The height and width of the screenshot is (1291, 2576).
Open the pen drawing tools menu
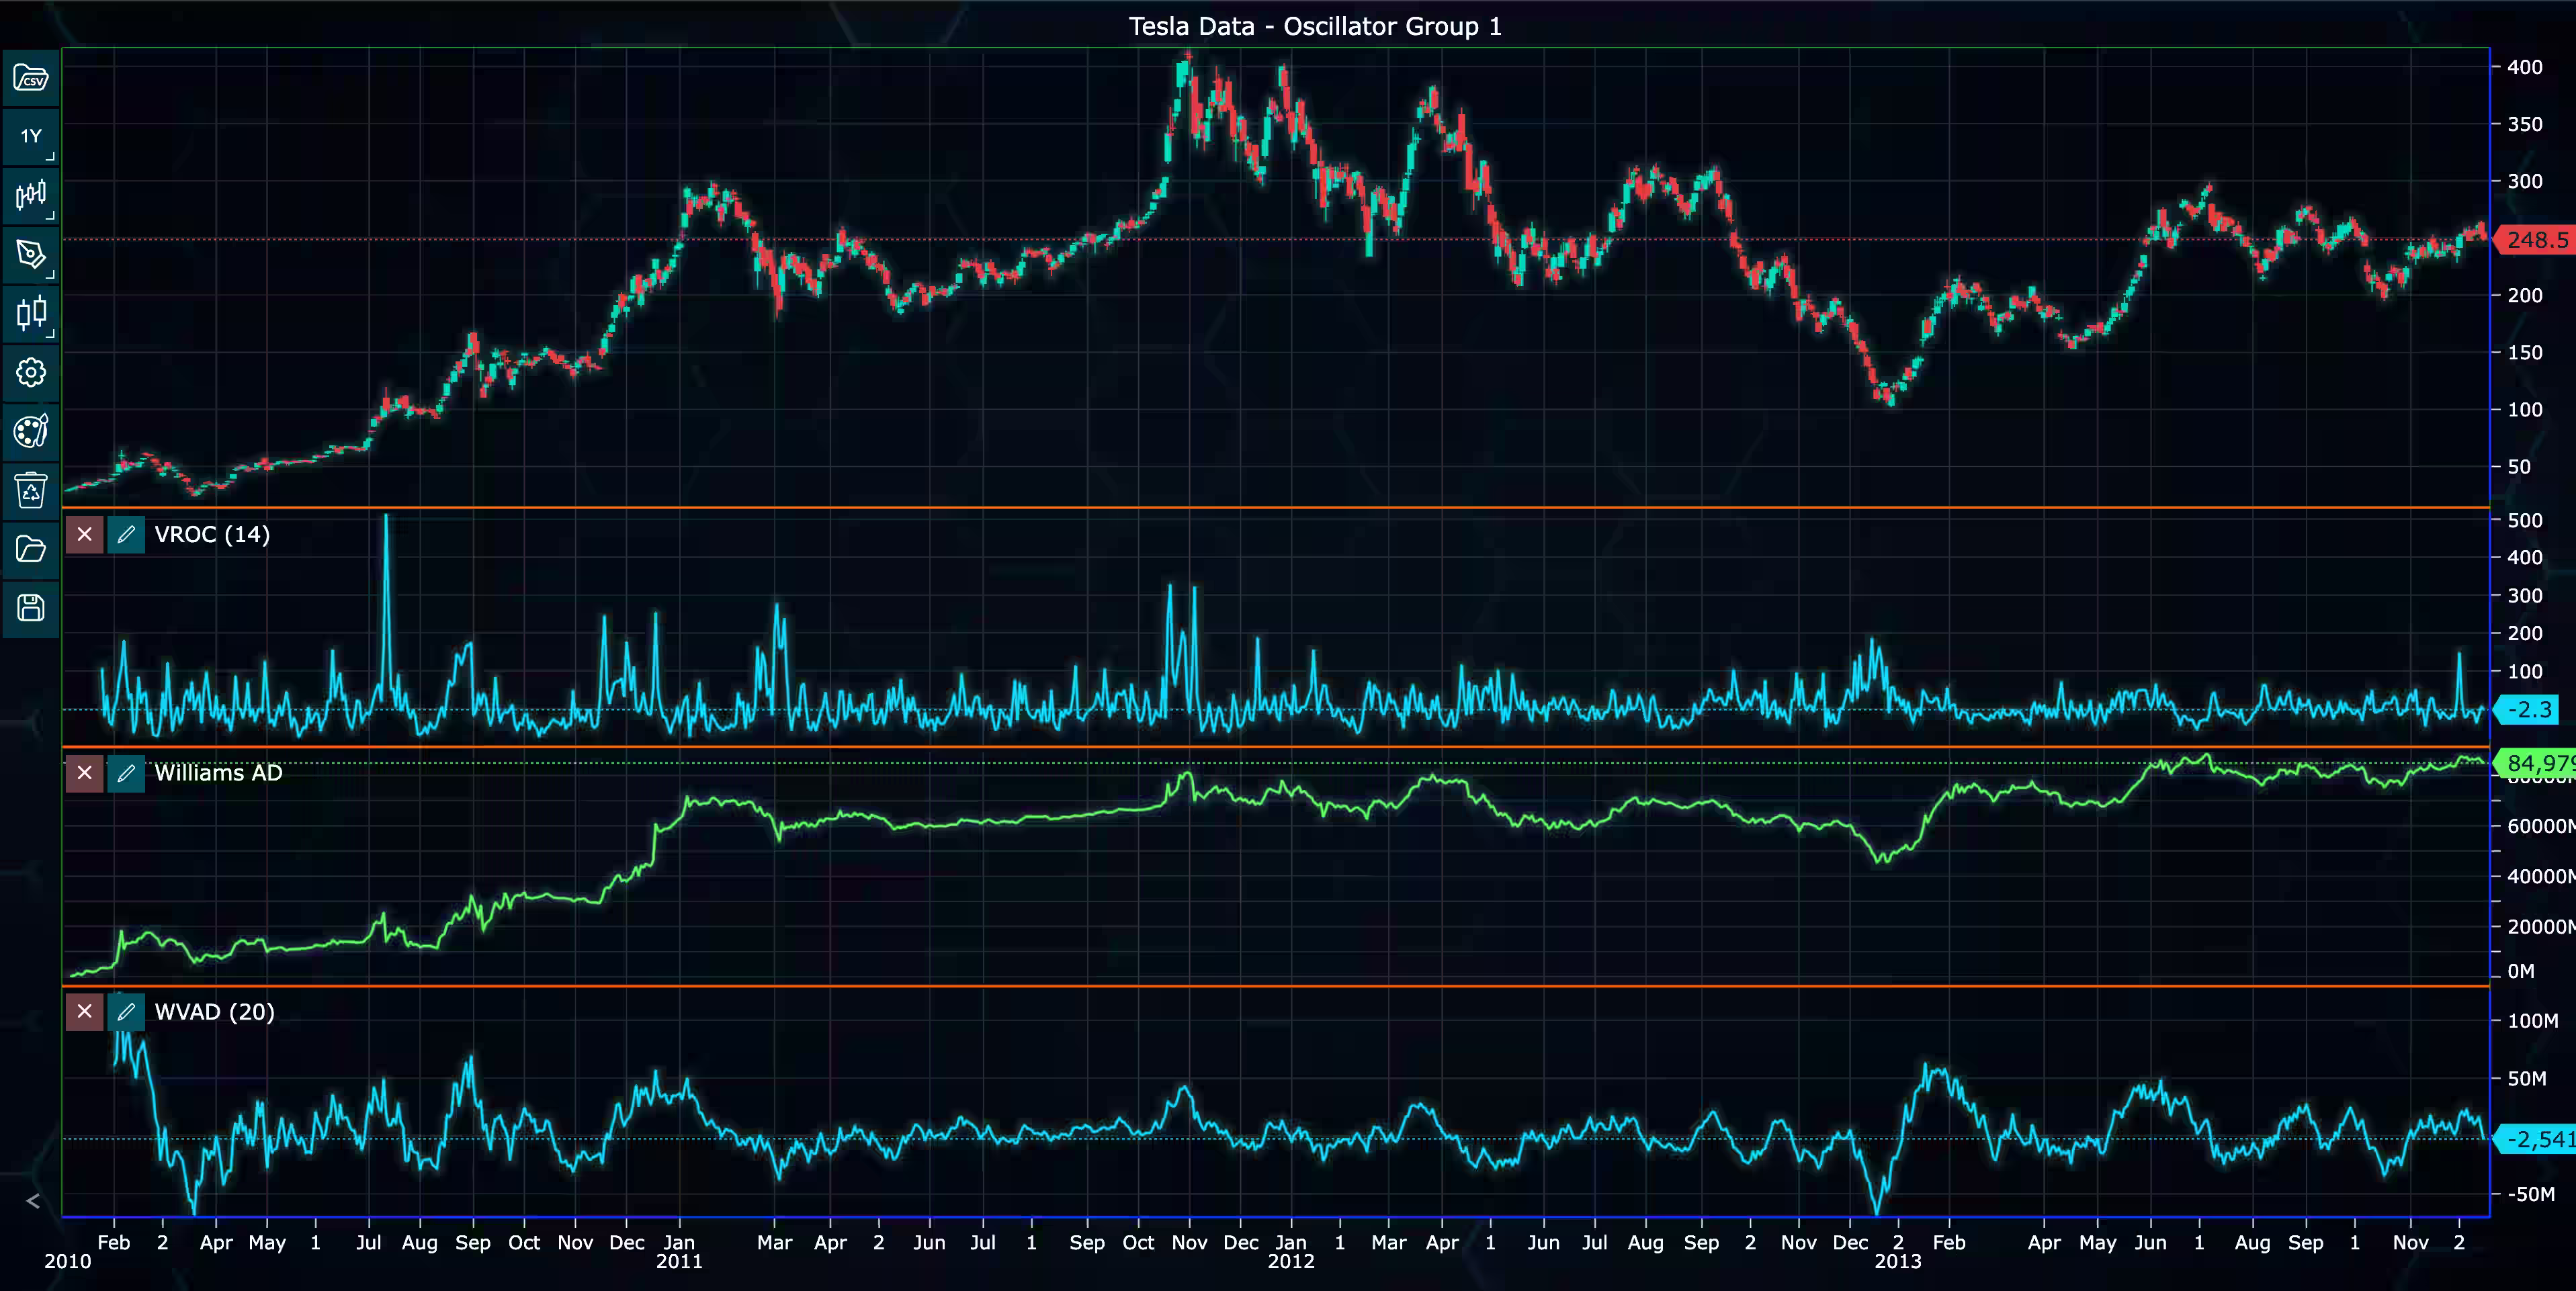pyautogui.click(x=31, y=254)
